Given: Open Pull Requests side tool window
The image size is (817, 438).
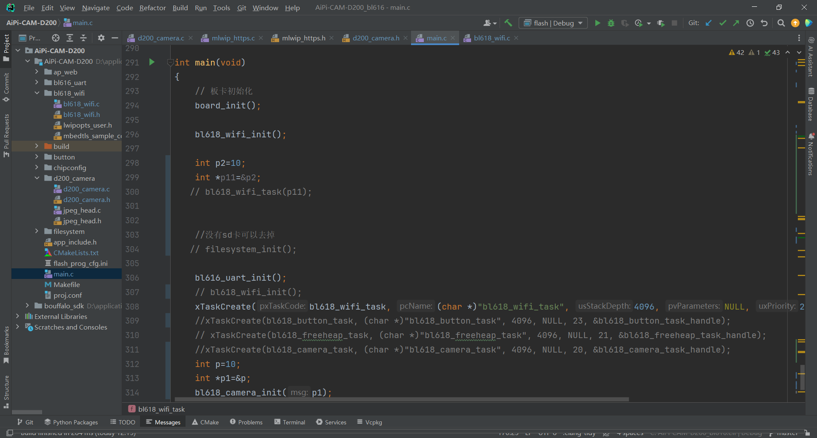Looking at the screenshot, I should (x=6, y=135).
